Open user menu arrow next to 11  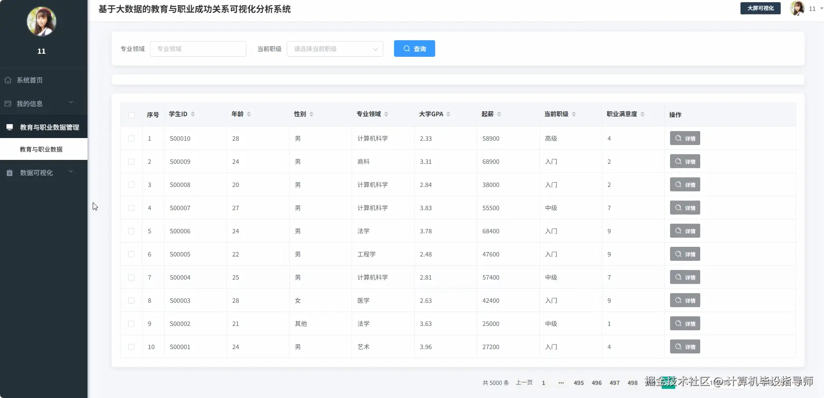coord(821,8)
